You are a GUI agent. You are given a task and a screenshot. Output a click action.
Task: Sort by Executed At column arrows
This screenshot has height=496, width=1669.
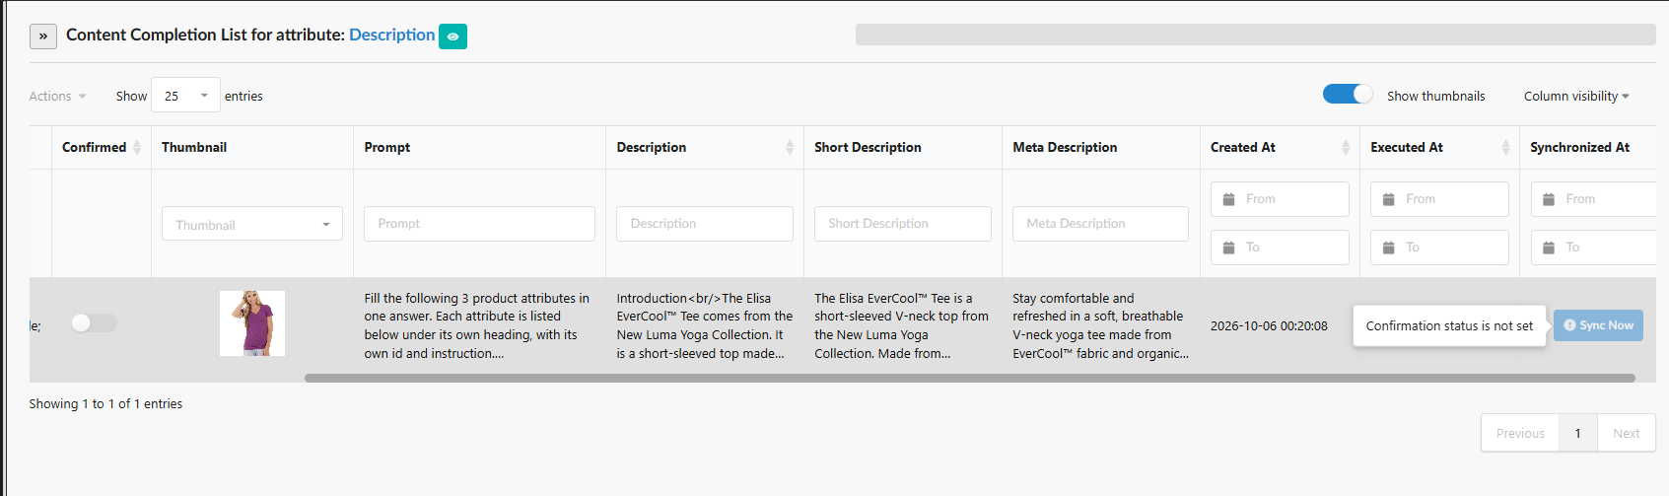coord(1505,147)
